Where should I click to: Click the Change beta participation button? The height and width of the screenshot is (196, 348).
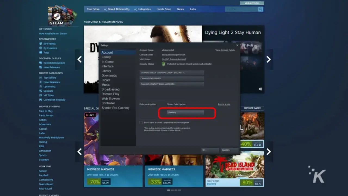coord(185,113)
